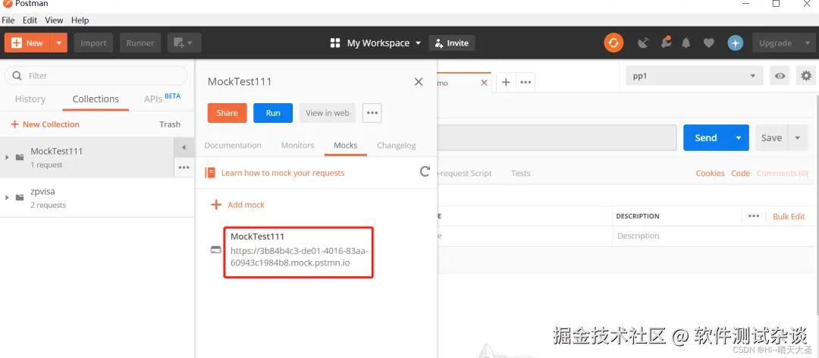Open the interceptor satellite icon
Viewport: 819px width, 358px height.
(x=644, y=43)
